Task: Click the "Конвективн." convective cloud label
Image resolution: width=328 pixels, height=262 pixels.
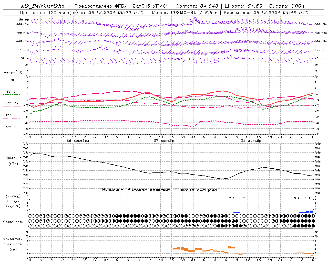Action: 13,239
